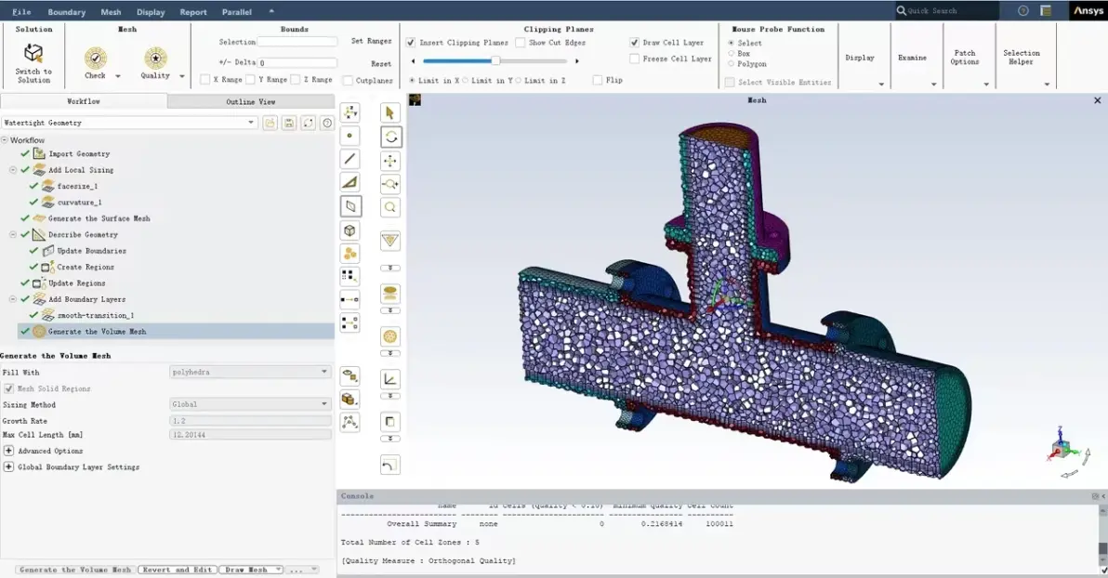Expand Global Boundary Layer Settings
Screen dimensions: 1108x578
click(x=8, y=467)
